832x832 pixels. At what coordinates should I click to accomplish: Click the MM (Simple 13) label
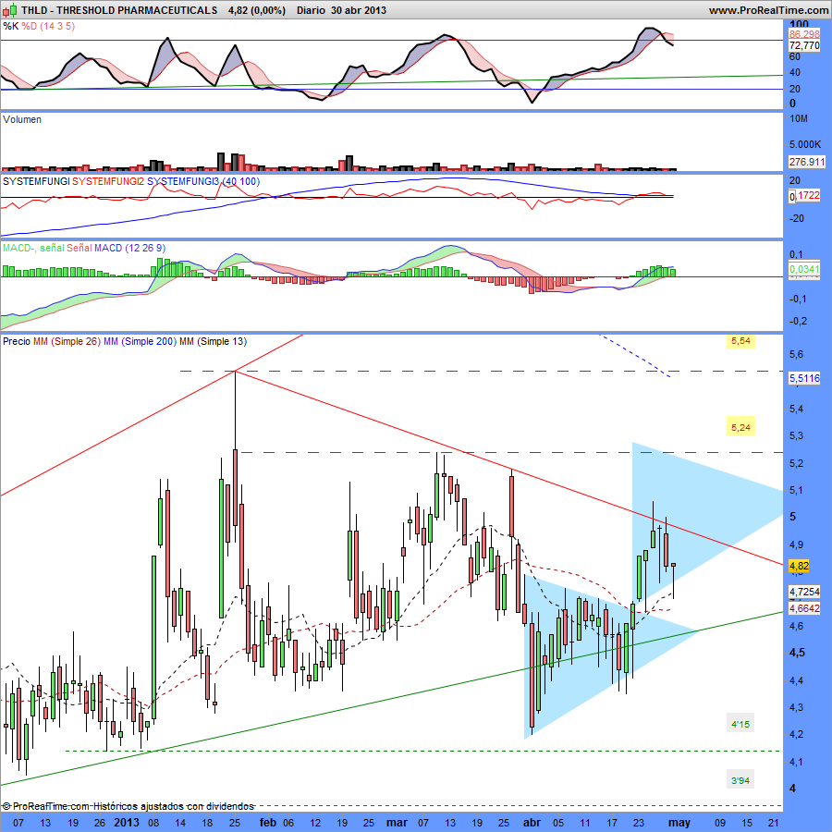click(213, 341)
